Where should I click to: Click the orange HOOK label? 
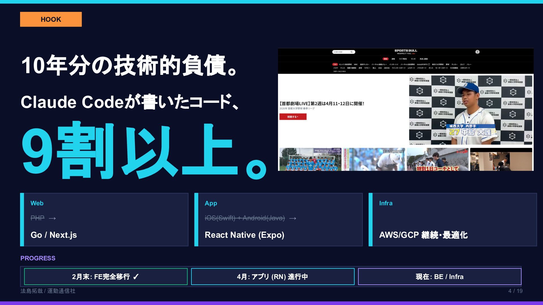[51, 19]
